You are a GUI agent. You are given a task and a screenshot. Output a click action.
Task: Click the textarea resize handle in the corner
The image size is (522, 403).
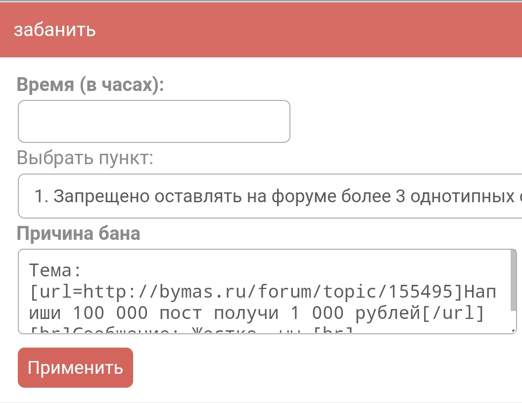(513, 330)
